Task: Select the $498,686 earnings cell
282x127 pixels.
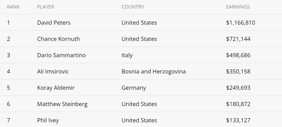Action: pos(238,55)
